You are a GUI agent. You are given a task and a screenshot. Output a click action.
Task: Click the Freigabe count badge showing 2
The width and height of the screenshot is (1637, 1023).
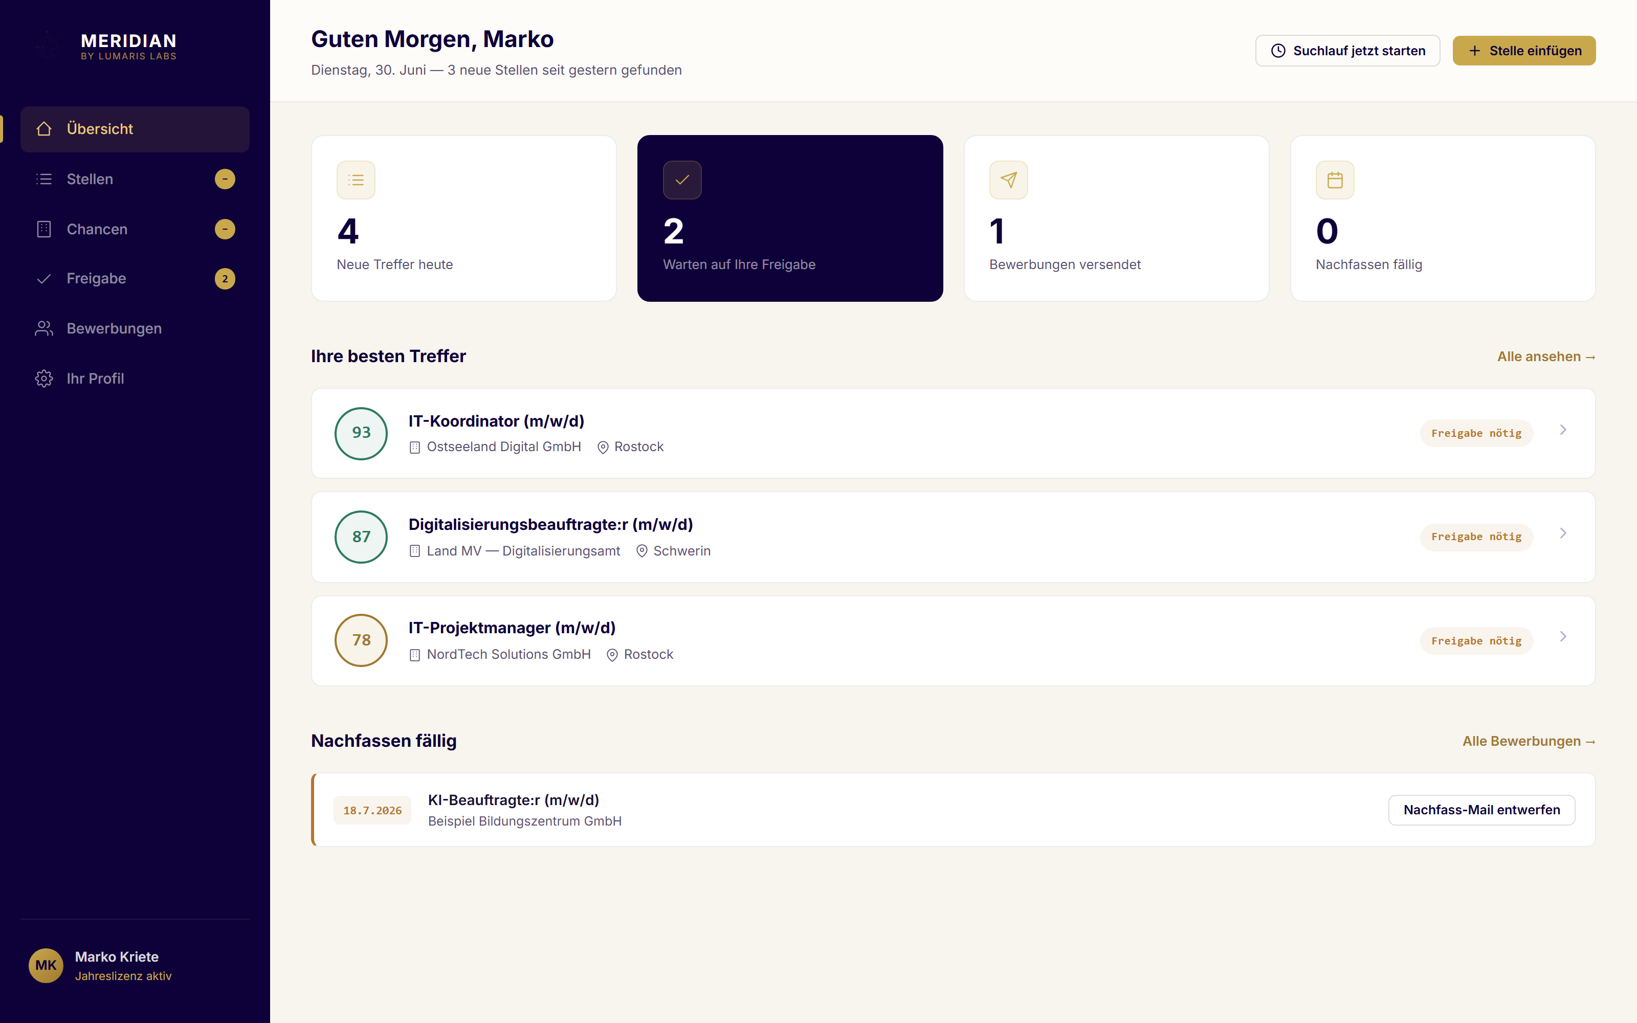click(x=225, y=279)
